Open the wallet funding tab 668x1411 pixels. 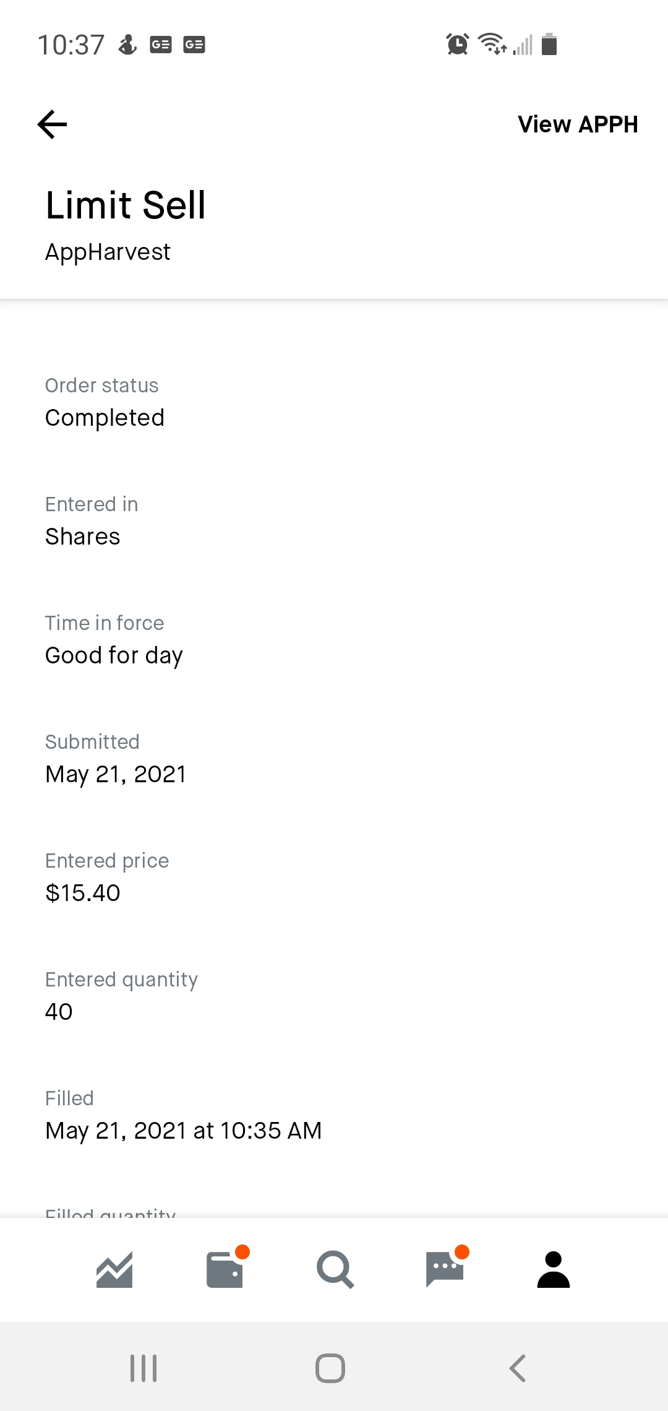pyautogui.click(x=225, y=1270)
